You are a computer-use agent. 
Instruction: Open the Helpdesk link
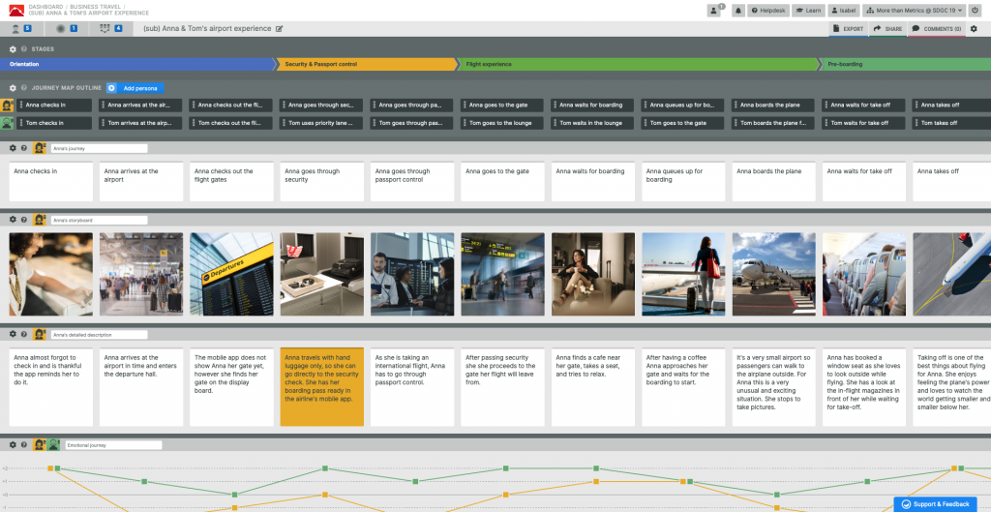coord(767,10)
